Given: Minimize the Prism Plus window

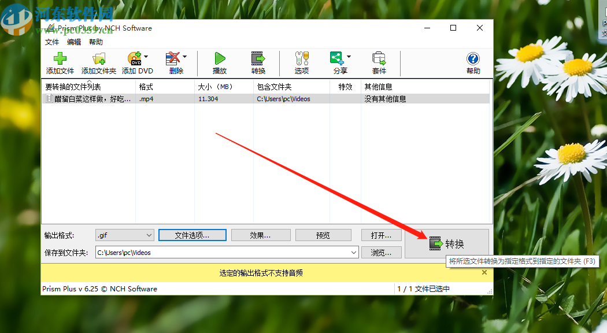Looking at the screenshot, I should [x=427, y=28].
